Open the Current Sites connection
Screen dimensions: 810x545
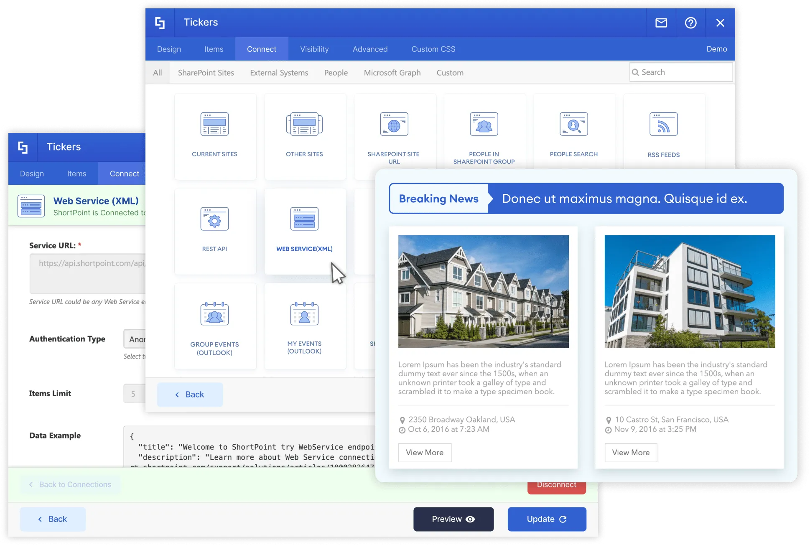click(x=214, y=133)
